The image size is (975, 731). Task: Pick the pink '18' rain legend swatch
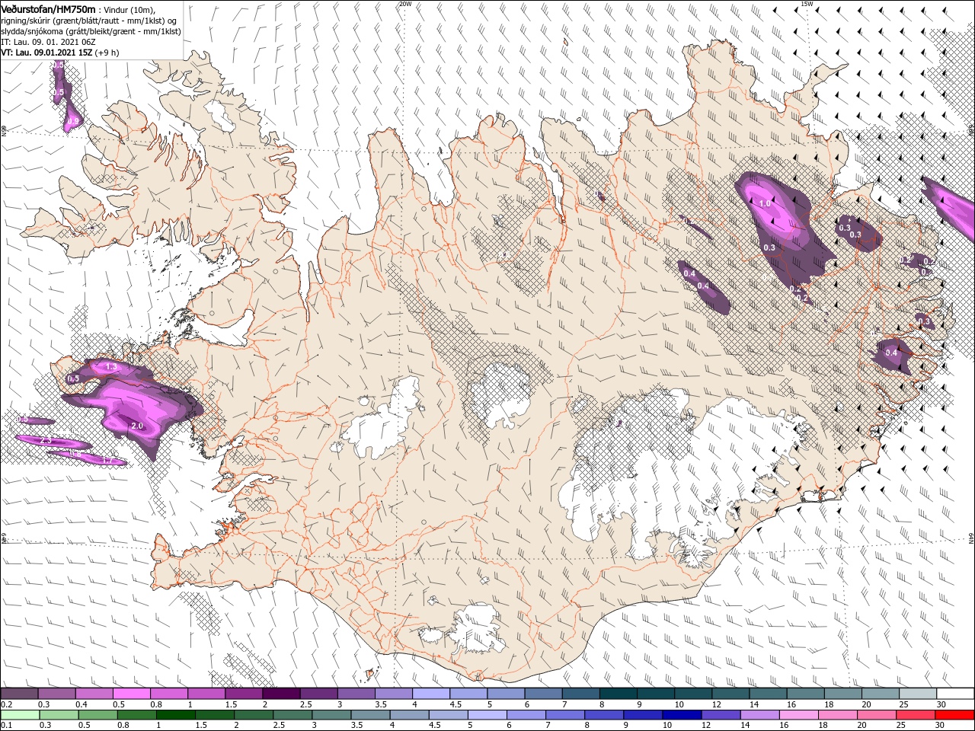coord(839,714)
